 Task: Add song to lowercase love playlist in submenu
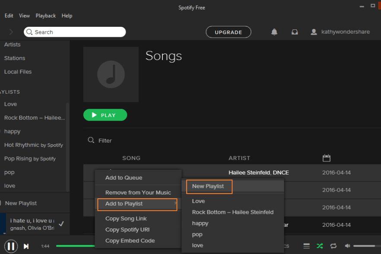click(x=233, y=245)
